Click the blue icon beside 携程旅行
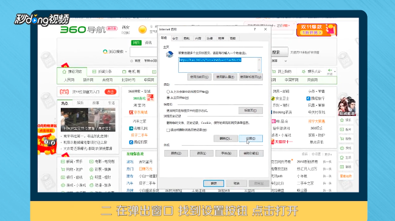This screenshot has width=395, height=221. (309, 98)
